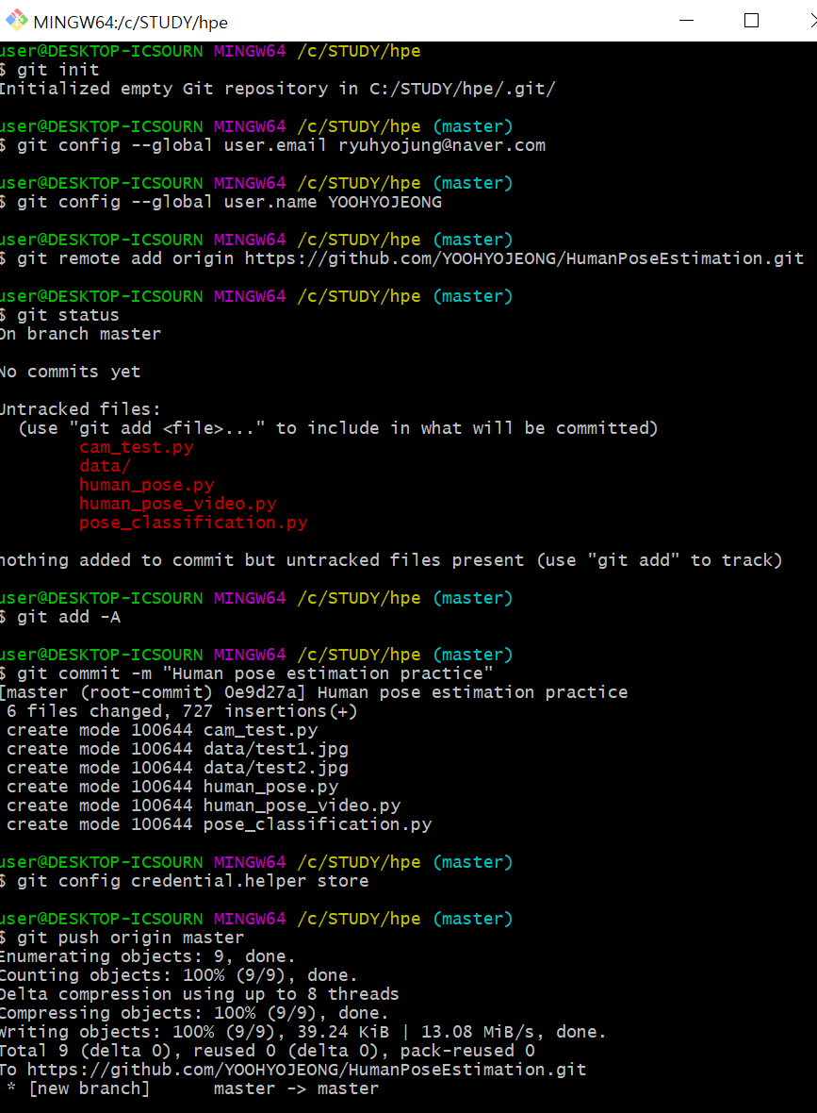Click the window title MINGW64:/c/STUDY/hpe
The width and height of the screenshot is (817, 1113).
click(130, 22)
